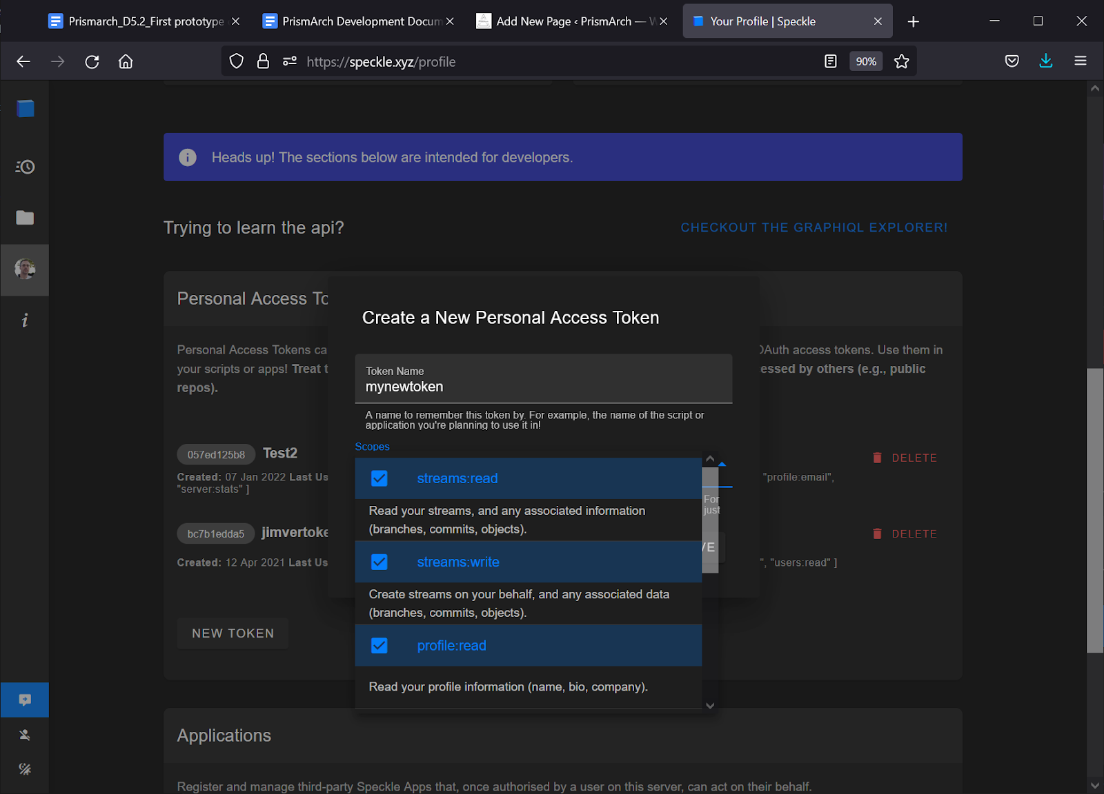The width and height of the screenshot is (1104, 794).
Task: Close the Add New Page PrismArch tab
Action: [x=664, y=21]
